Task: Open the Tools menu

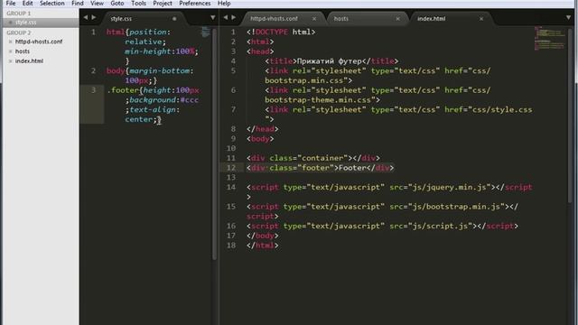Action: point(138,4)
